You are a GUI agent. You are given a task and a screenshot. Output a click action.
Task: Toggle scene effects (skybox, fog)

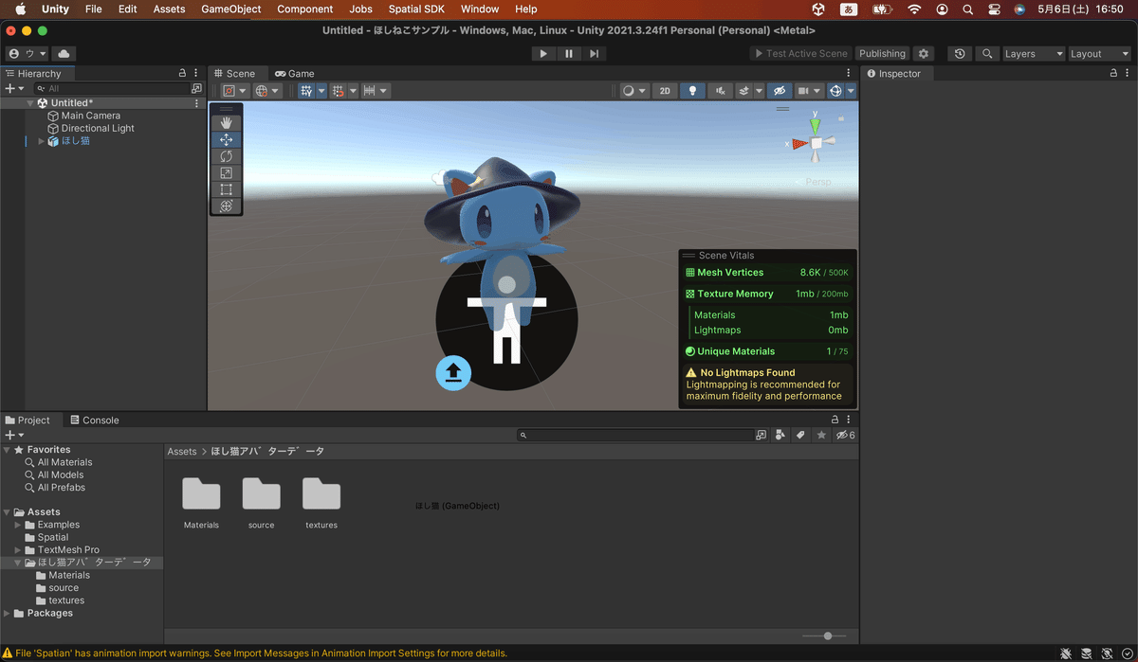click(745, 91)
